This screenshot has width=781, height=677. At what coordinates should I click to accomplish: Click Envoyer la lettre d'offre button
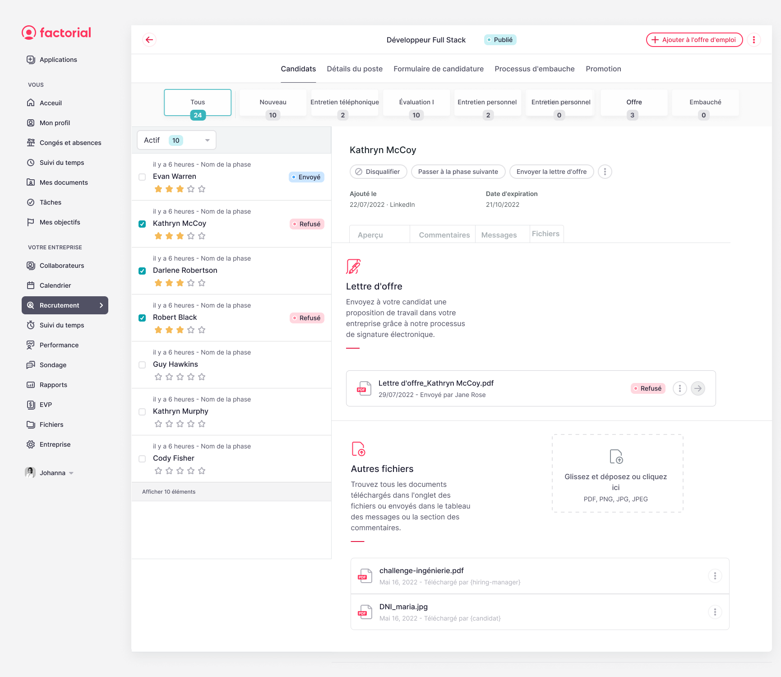tap(551, 172)
